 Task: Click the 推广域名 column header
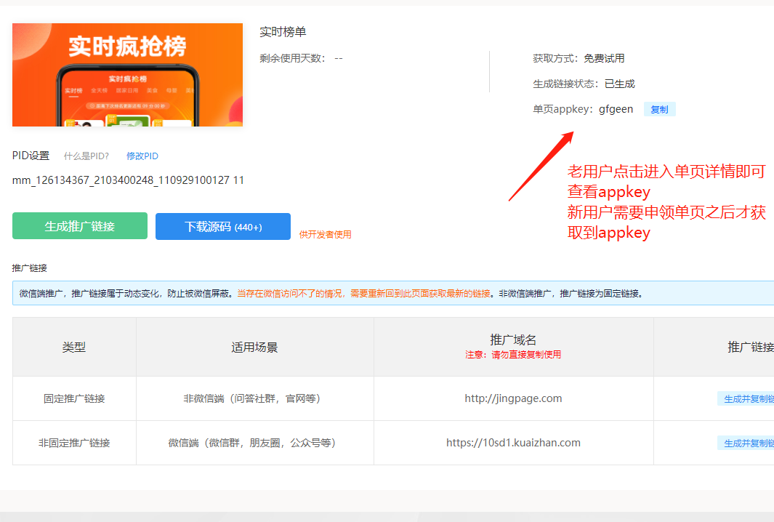[513, 340]
